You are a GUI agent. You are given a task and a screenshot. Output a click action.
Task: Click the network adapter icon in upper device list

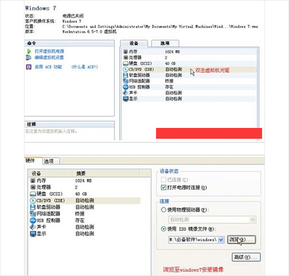(125, 81)
